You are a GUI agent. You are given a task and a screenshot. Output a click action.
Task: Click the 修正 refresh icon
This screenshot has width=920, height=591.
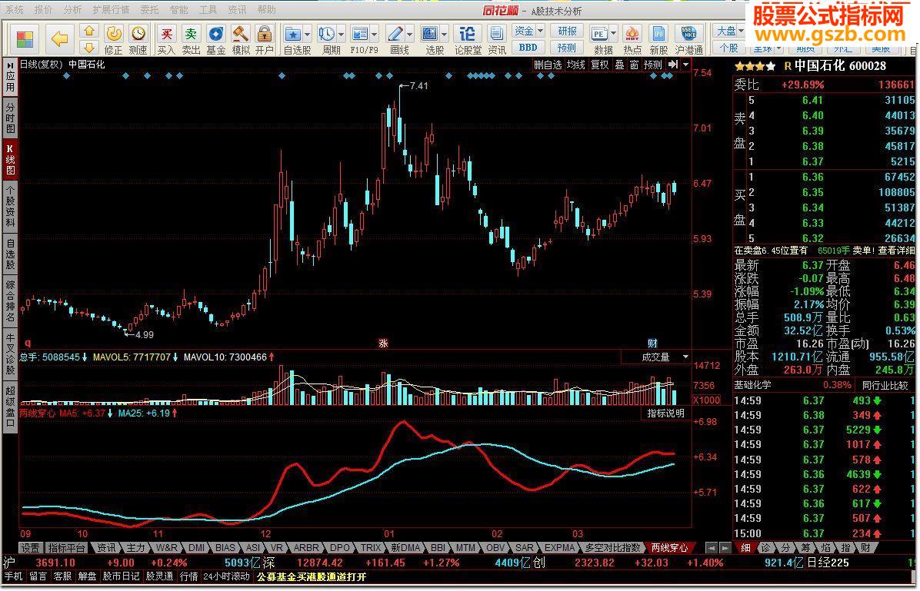[113, 34]
